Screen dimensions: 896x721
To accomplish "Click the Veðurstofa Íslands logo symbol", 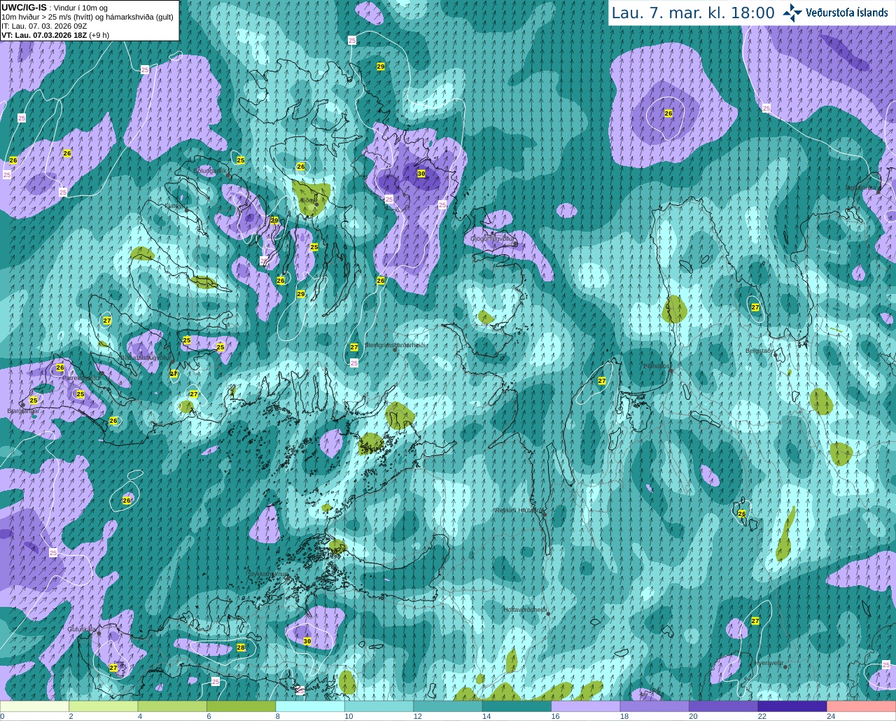I will tap(792, 12).
